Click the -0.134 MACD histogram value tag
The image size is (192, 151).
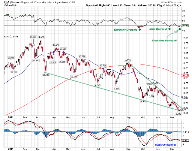[x=185, y=132]
